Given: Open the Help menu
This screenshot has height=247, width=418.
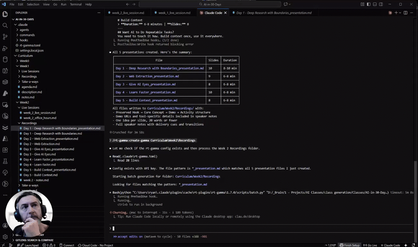Looking at the screenshot, I should (x=89, y=4).
